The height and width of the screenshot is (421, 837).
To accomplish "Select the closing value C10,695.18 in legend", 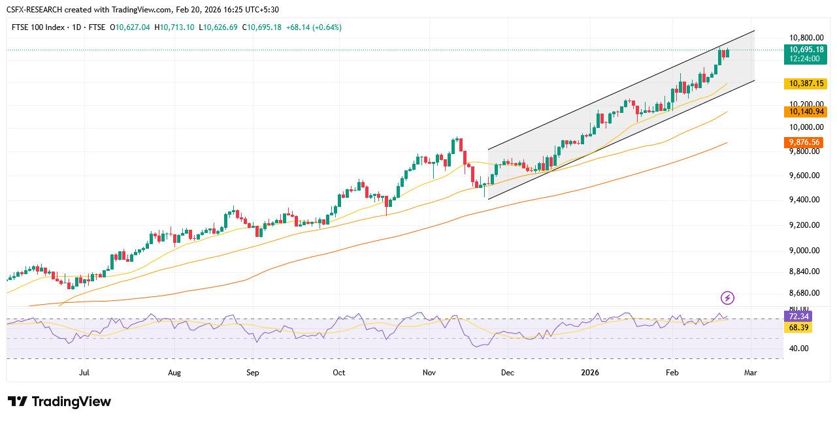I will [261, 27].
